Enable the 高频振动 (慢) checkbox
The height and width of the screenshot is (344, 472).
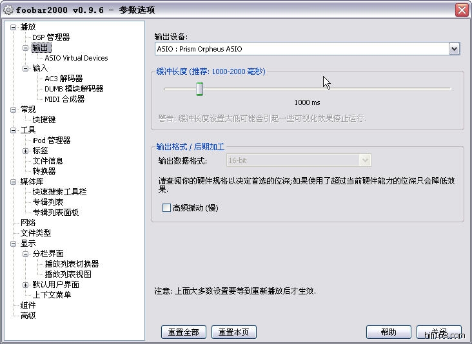click(x=167, y=208)
